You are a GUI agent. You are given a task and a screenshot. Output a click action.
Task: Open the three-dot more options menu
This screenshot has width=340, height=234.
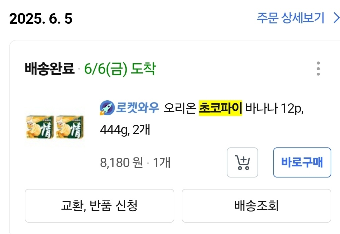click(x=318, y=69)
